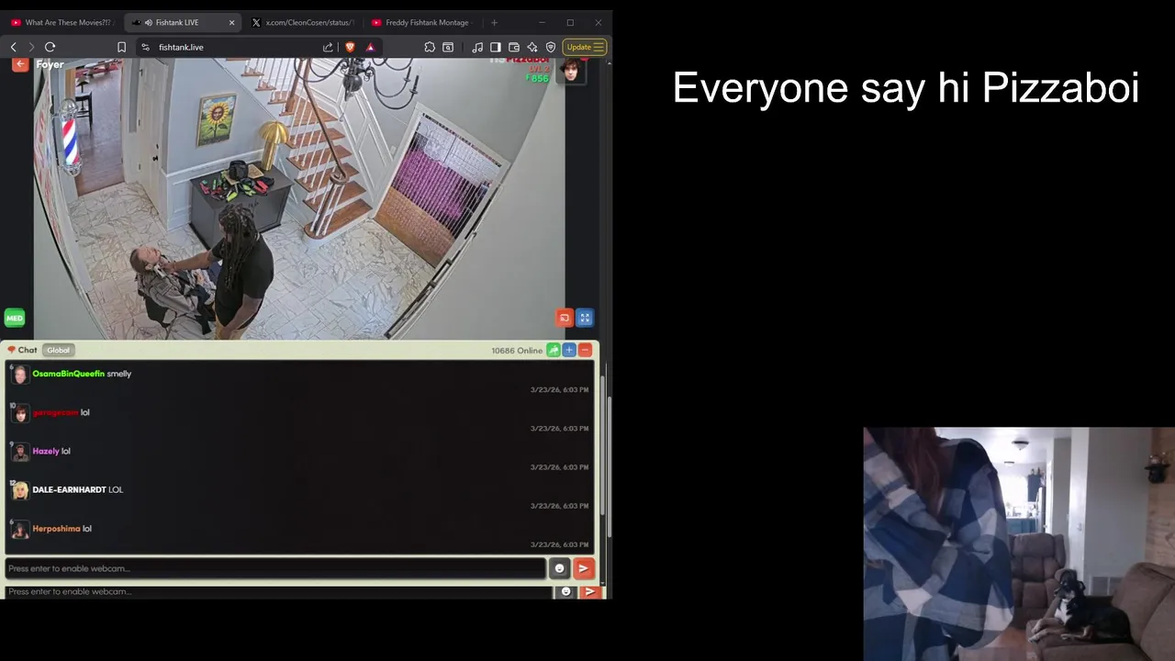Screen dimensions: 1175x661
Task: Click the share icon in the address bar
Action: tap(328, 47)
